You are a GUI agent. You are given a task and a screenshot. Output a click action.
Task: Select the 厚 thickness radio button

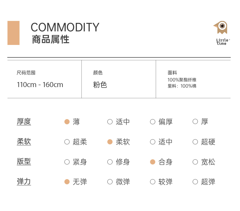click(x=195, y=122)
